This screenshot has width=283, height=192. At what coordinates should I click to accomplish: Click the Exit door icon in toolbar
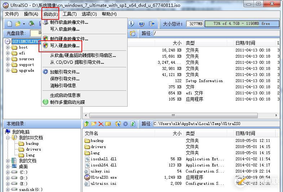tap(151, 24)
